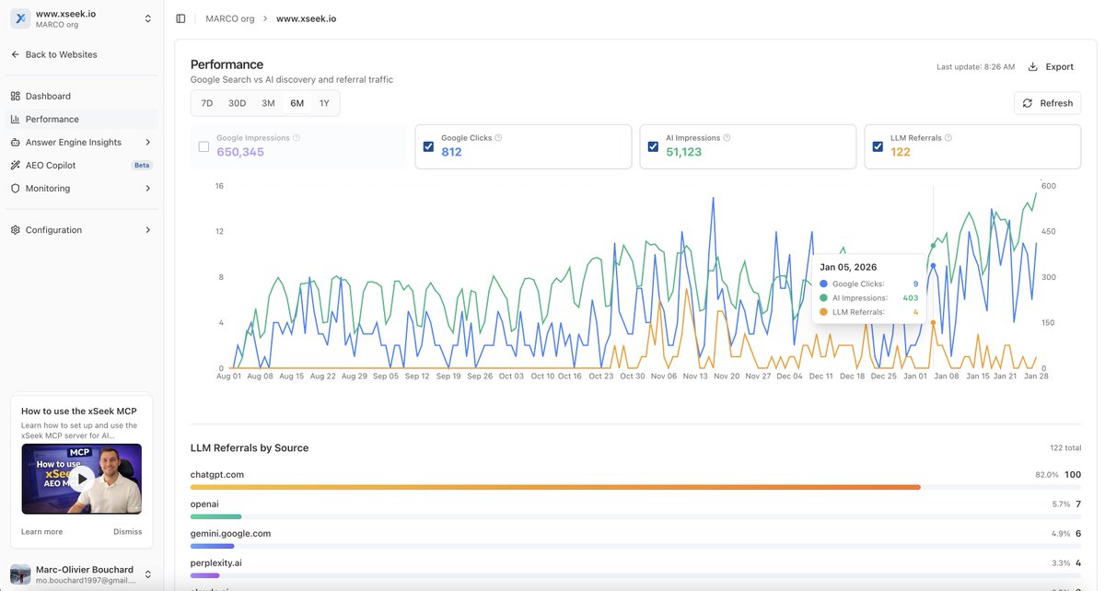Click the chatgpt.com source label
The image size is (1105, 591).
tap(217, 474)
